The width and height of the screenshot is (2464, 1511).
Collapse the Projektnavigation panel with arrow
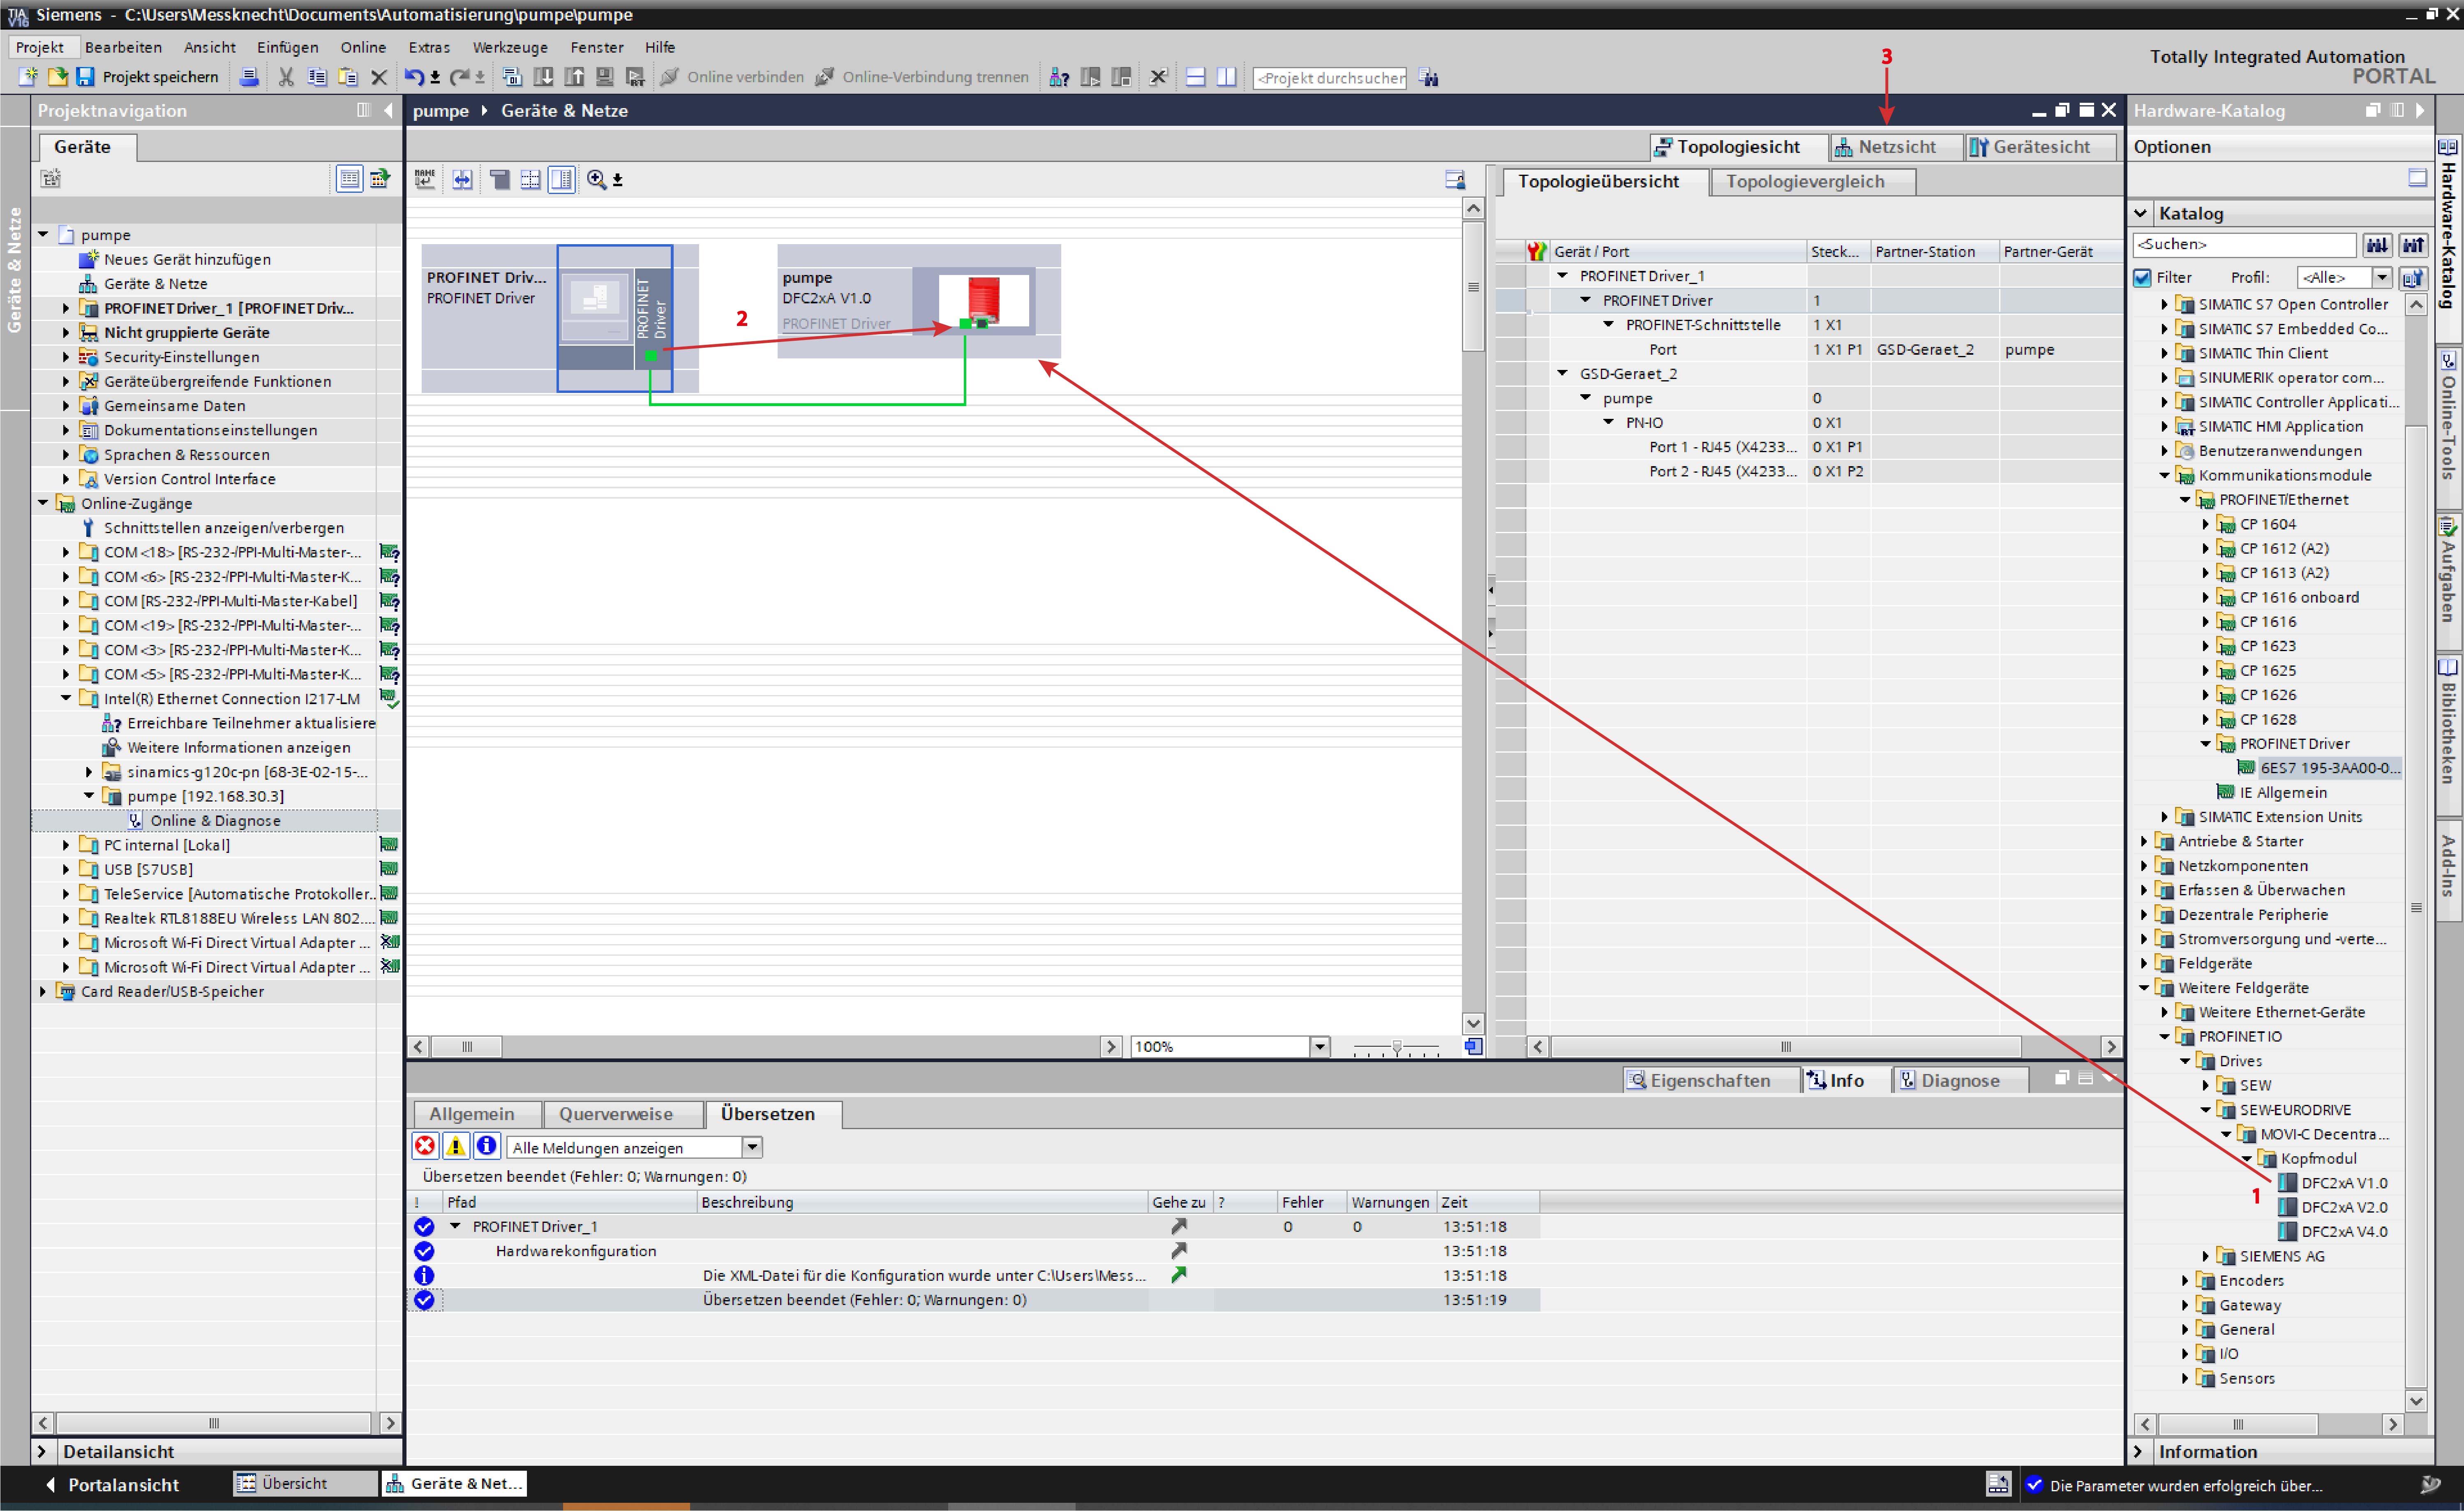coord(389,110)
